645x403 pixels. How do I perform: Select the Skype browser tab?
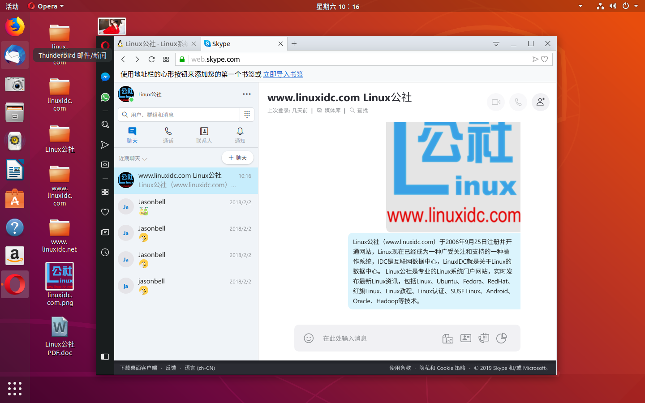coord(244,43)
